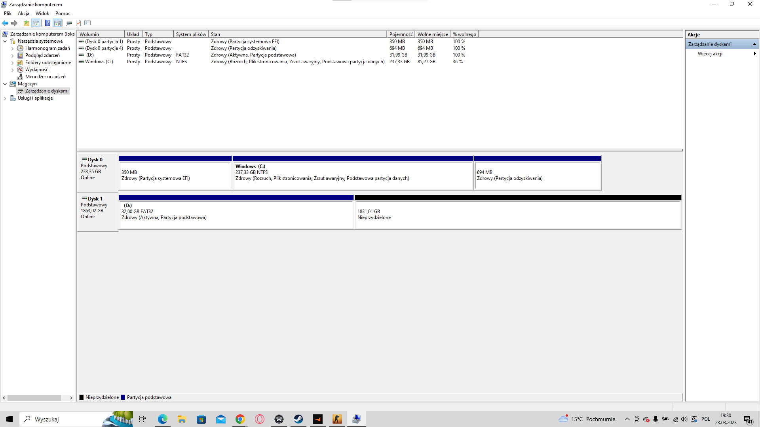Screen dimensions: 760x427
Task: Toggle Show/Hide Console Tree toolbar button
Action: pyautogui.click(x=36, y=23)
